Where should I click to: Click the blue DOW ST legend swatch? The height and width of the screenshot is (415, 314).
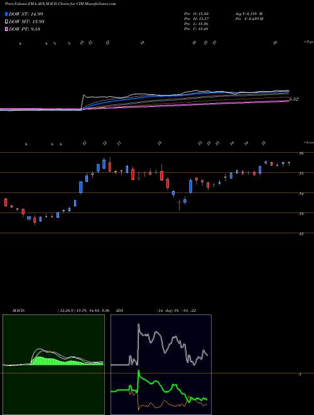point(6,14)
